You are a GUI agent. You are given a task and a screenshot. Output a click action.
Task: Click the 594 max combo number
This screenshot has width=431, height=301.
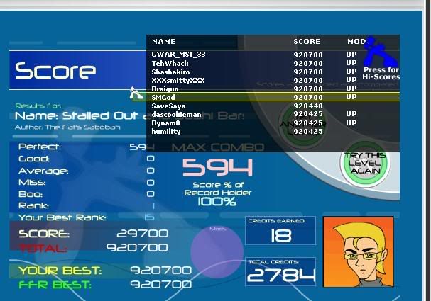click(x=219, y=167)
